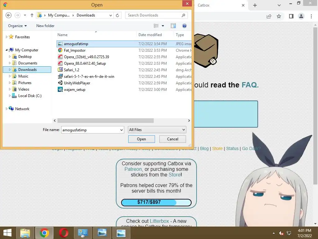Viewport: 318px width, 239px height.
Task: Select the Safari_1.2 dmg file icon
Action: click(60, 70)
